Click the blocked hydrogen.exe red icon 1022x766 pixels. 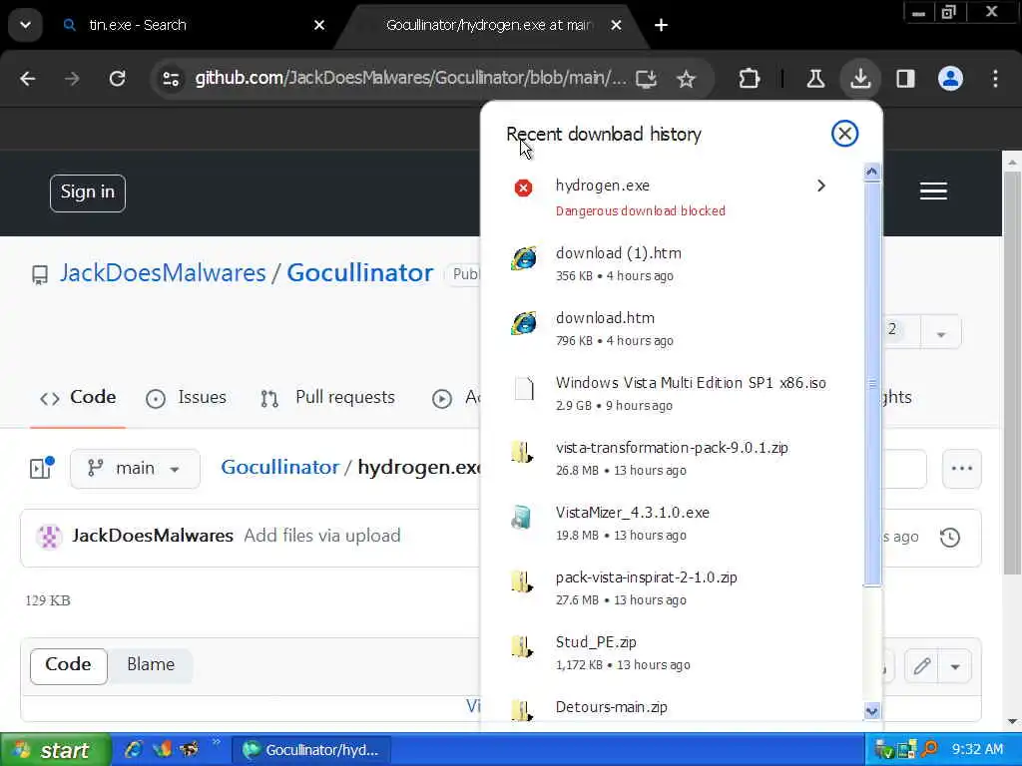tap(523, 188)
